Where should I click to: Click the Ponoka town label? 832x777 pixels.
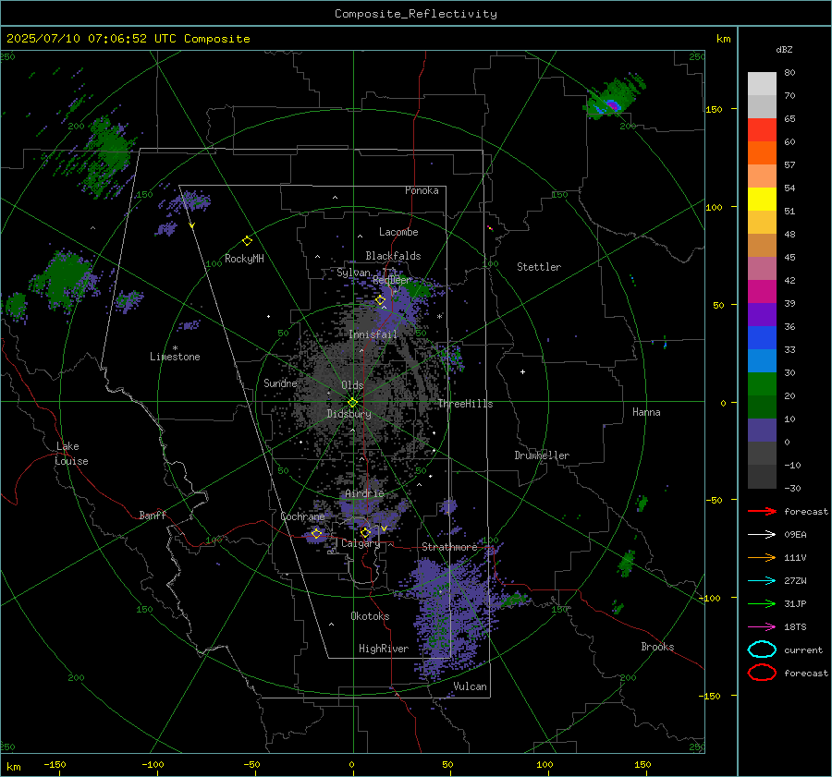pyautogui.click(x=422, y=190)
